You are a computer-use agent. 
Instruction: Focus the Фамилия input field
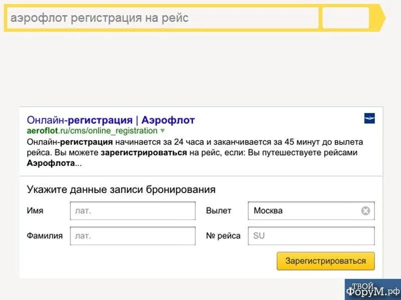tap(133, 235)
